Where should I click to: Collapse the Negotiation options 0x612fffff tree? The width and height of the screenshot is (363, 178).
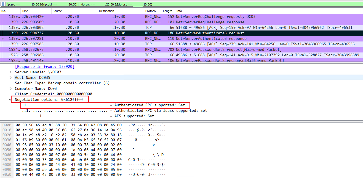(x=10, y=99)
